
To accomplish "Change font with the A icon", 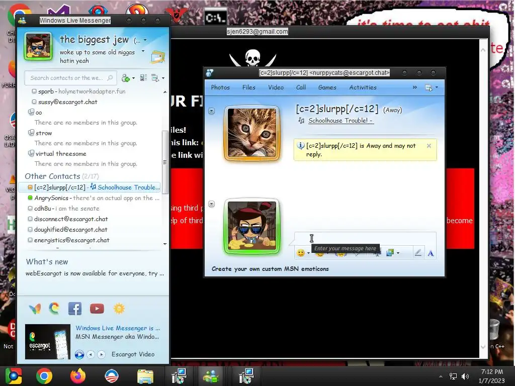I will pos(431,253).
